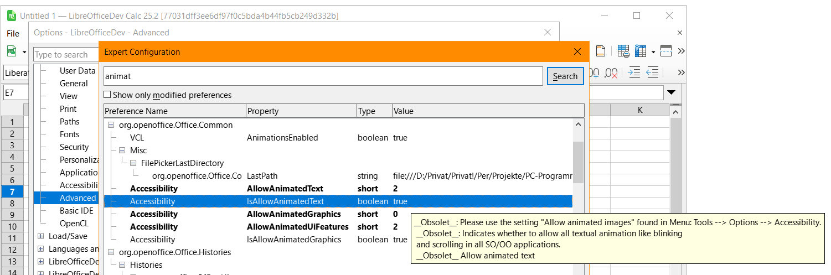Image resolution: width=831 pixels, height=275 pixels.
Task: Collapse the Misc tree node
Action: [122, 151]
